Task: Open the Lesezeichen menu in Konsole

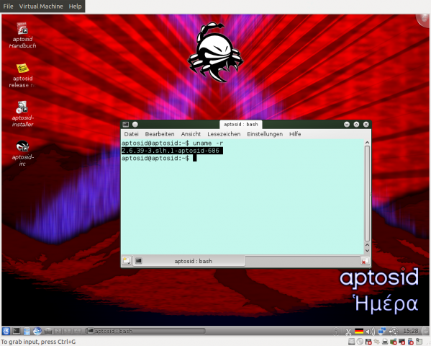Action: [x=224, y=134]
